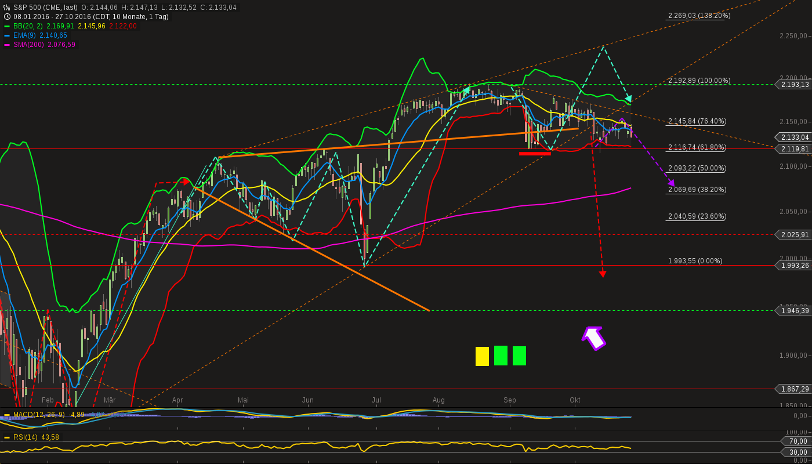Click the yellow RSI(14) legend marker
The width and height of the screenshot is (812, 464).
coord(7,437)
